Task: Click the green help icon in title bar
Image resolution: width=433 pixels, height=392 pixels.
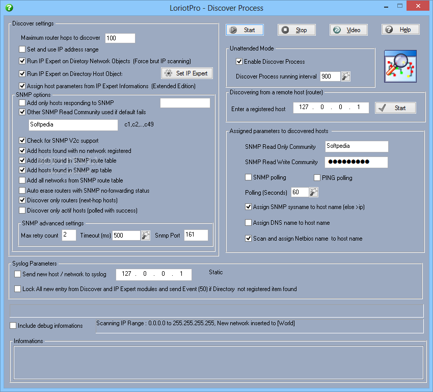Action: [x=9, y=8]
